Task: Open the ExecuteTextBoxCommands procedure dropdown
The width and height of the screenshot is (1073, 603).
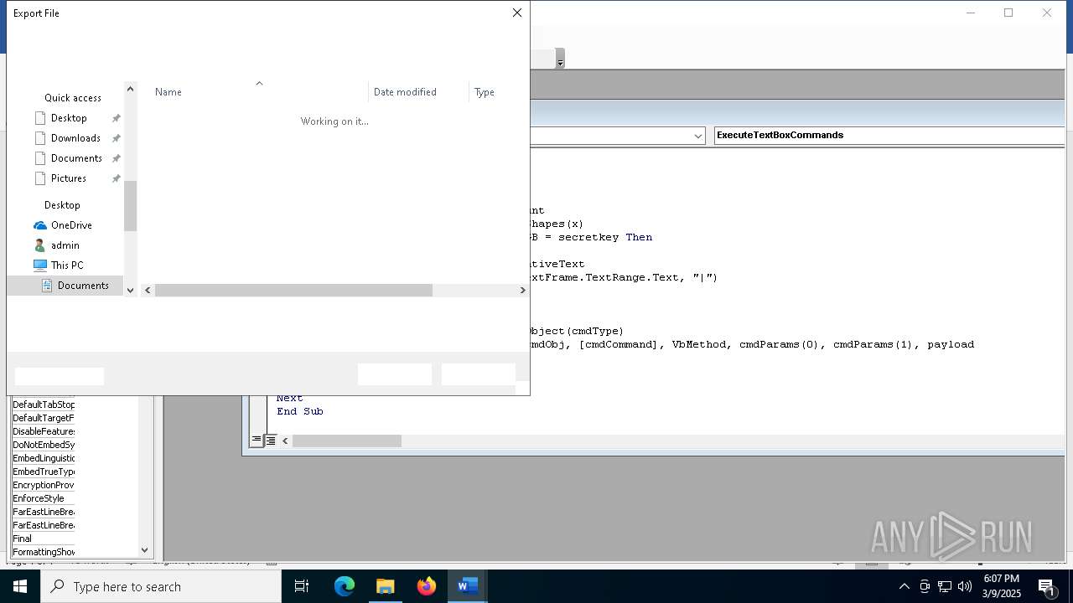Action: [889, 135]
